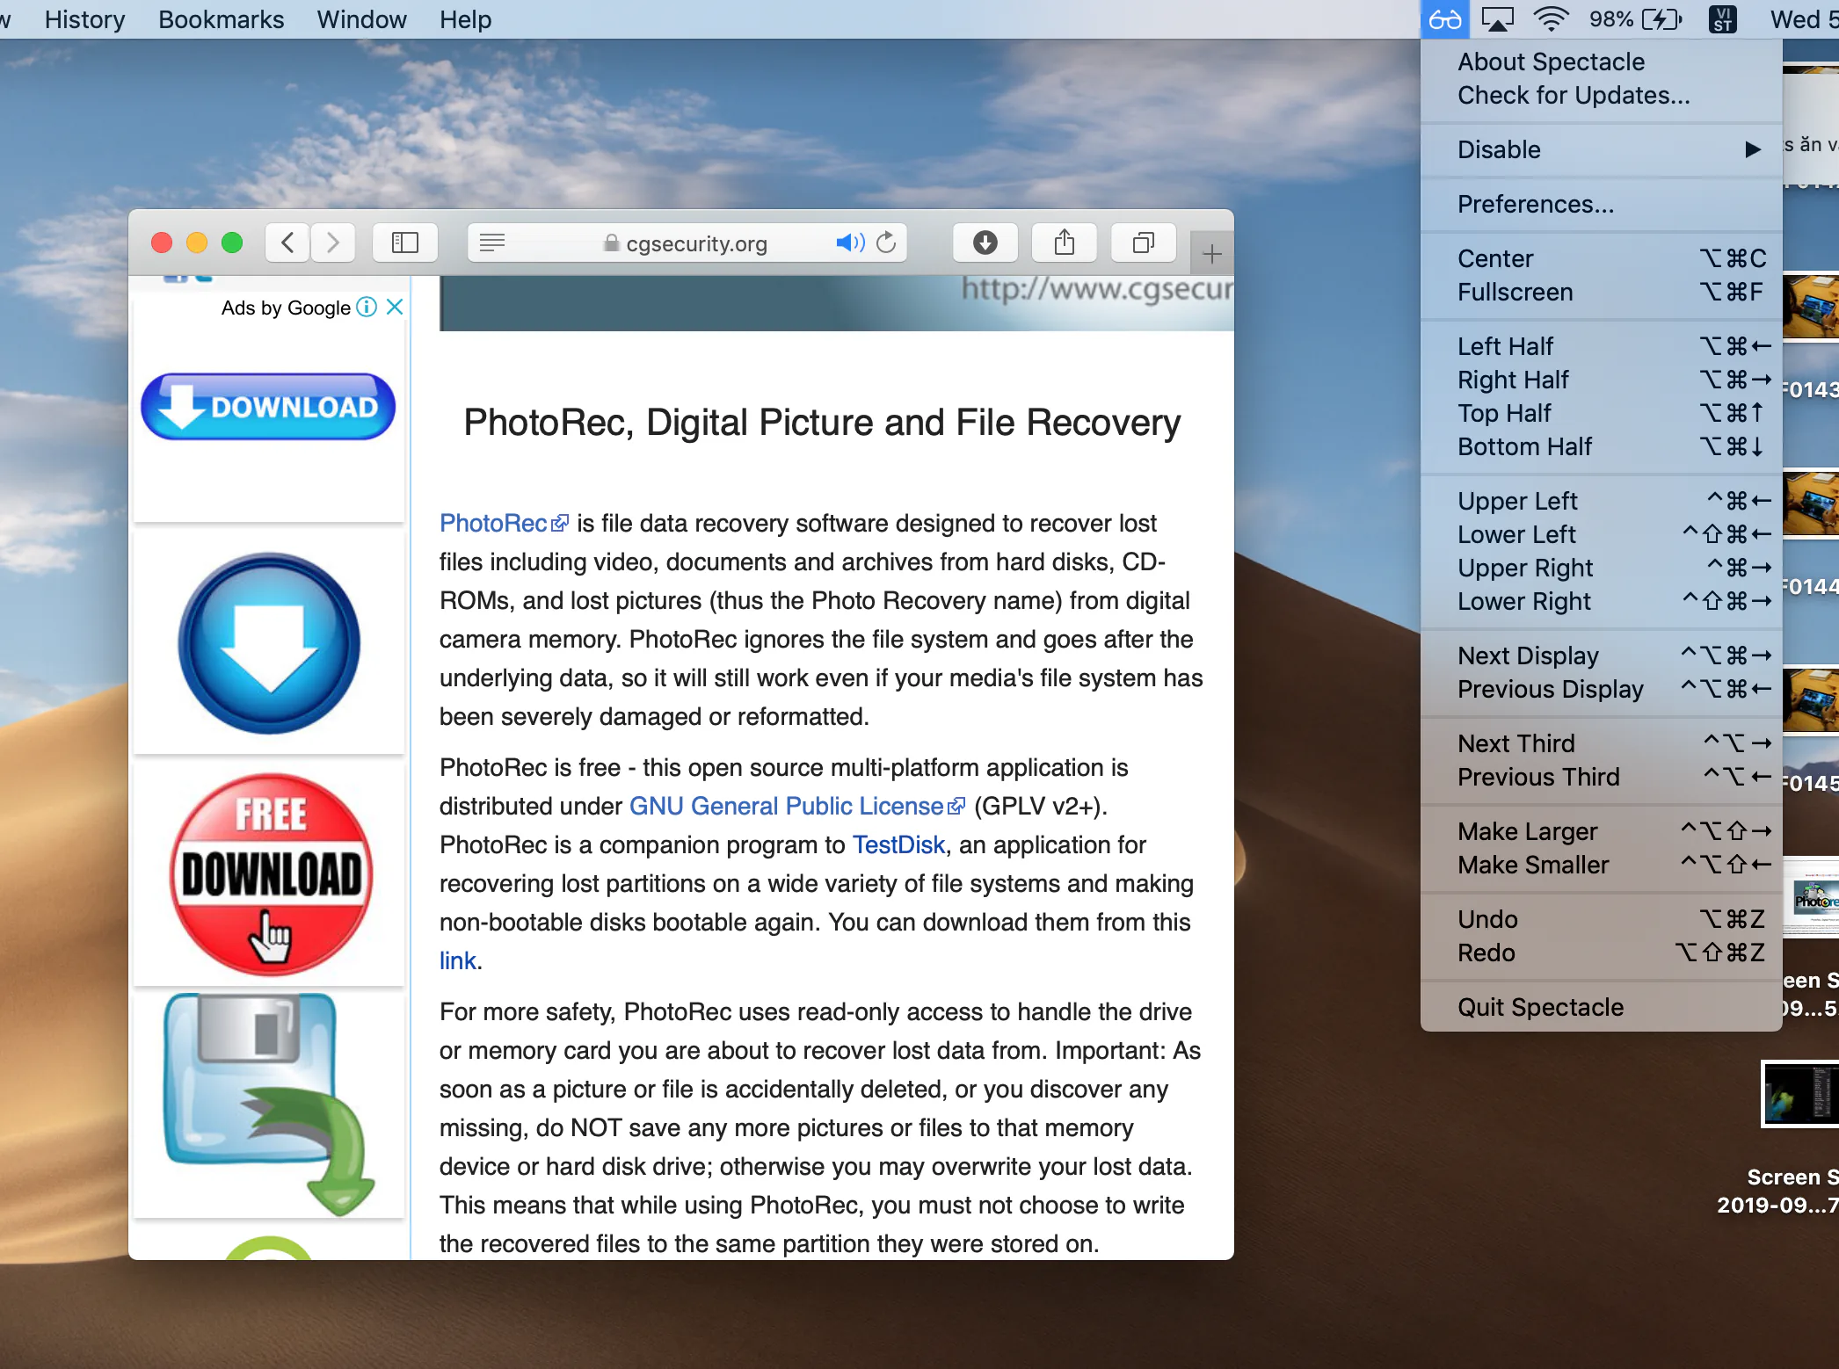
Task: Close the Google ad with the X
Action: [x=395, y=308]
